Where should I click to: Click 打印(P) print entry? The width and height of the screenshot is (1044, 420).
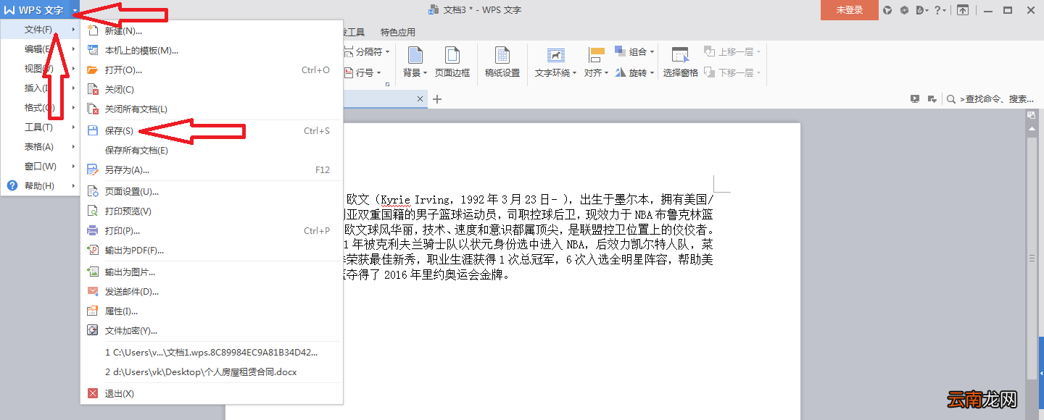(x=210, y=231)
